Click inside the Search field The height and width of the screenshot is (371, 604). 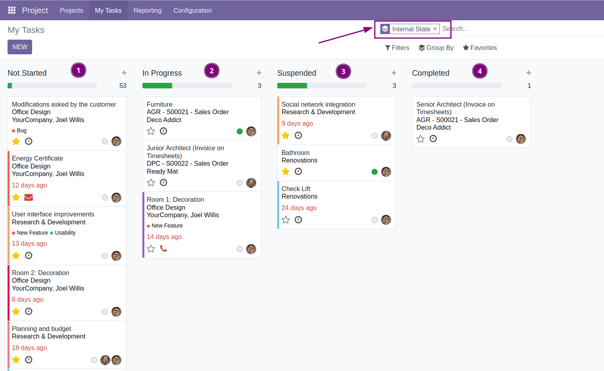click(468, 29)
